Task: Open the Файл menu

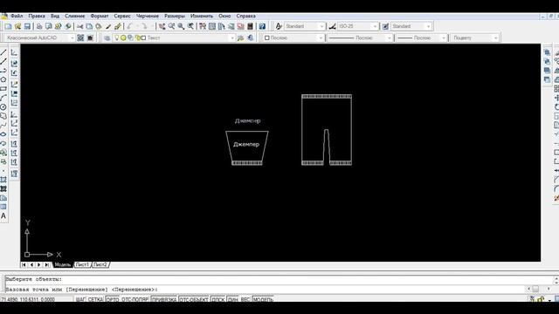Action: [17, 16]
